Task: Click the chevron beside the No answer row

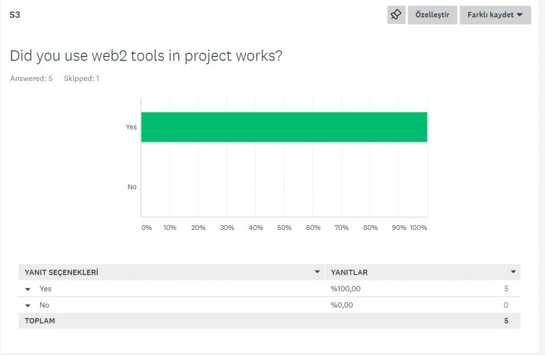Action: [x=28, y=305]
